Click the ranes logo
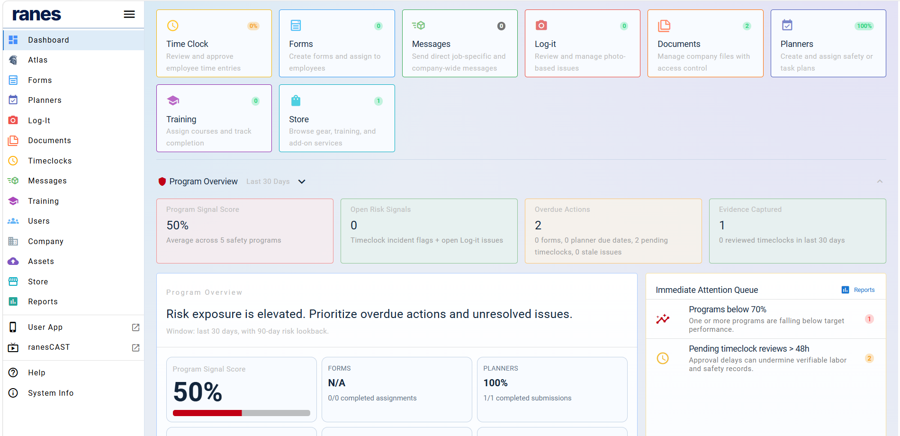Image resolution: width=900 pixels, height=436 pixels. click(x=36, y=15)
